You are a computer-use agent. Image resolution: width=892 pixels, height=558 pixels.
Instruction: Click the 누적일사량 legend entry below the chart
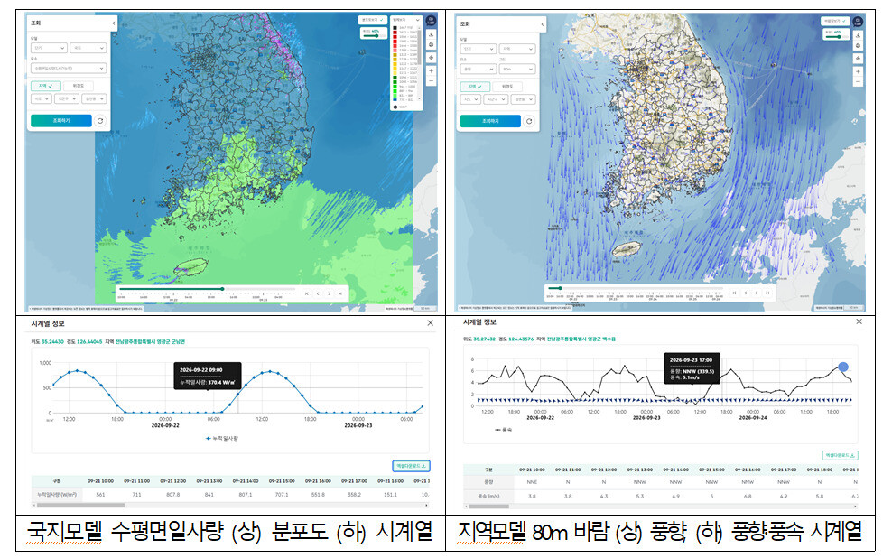point(222,439)
